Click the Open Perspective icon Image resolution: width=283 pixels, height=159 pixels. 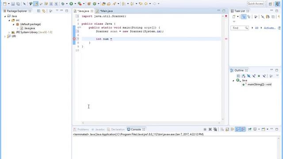(x=270, y=4)
